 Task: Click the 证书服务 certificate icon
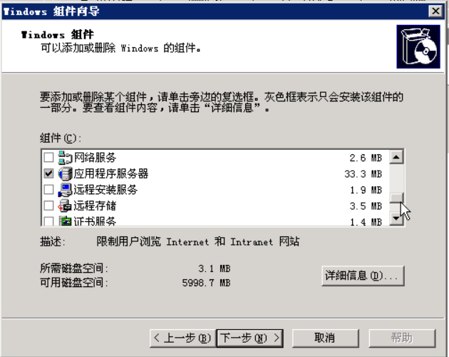pos(66,221)
